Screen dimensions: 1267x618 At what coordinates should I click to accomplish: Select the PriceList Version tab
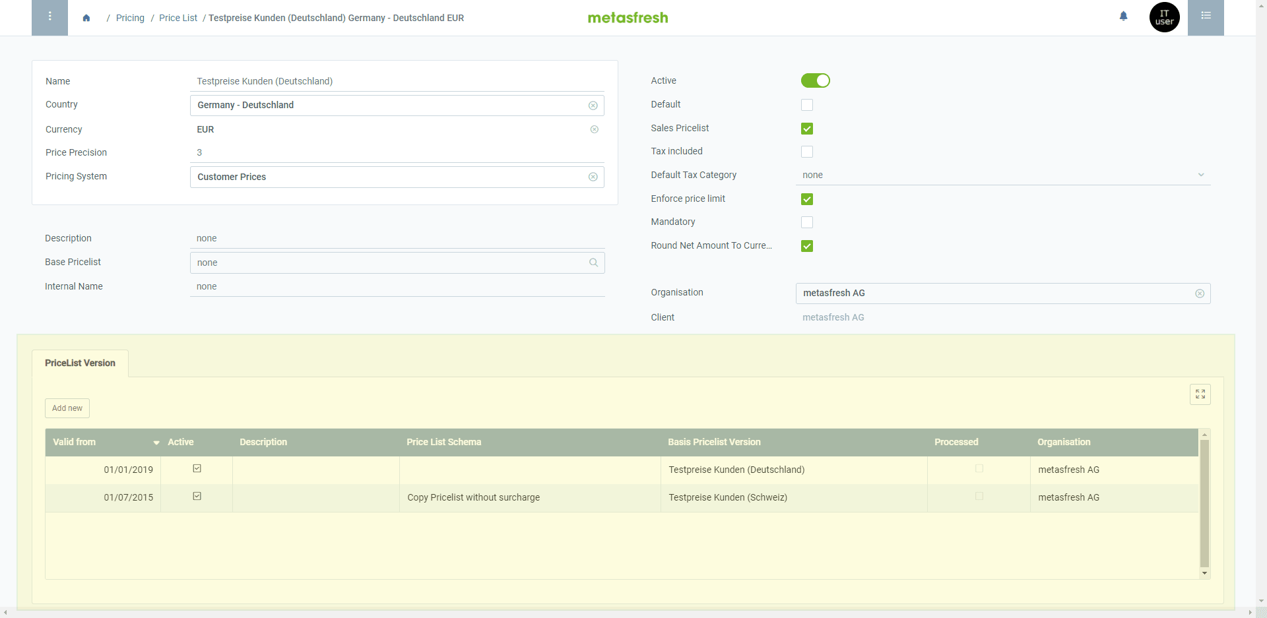pos(80,363)
